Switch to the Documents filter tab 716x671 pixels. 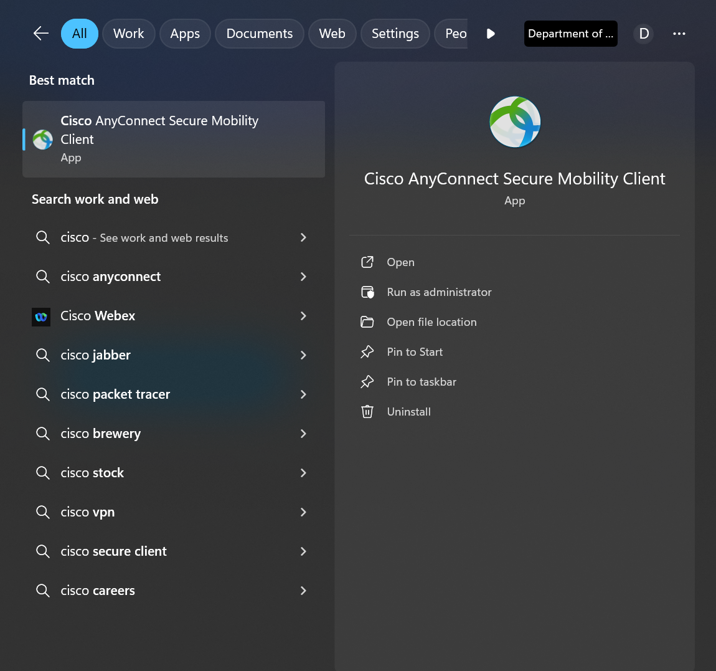260,34
